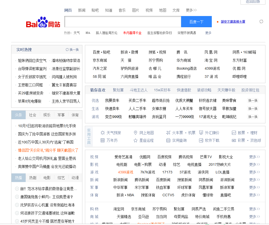Open the 京东商城 site link in the top grid

pos(100,60)
